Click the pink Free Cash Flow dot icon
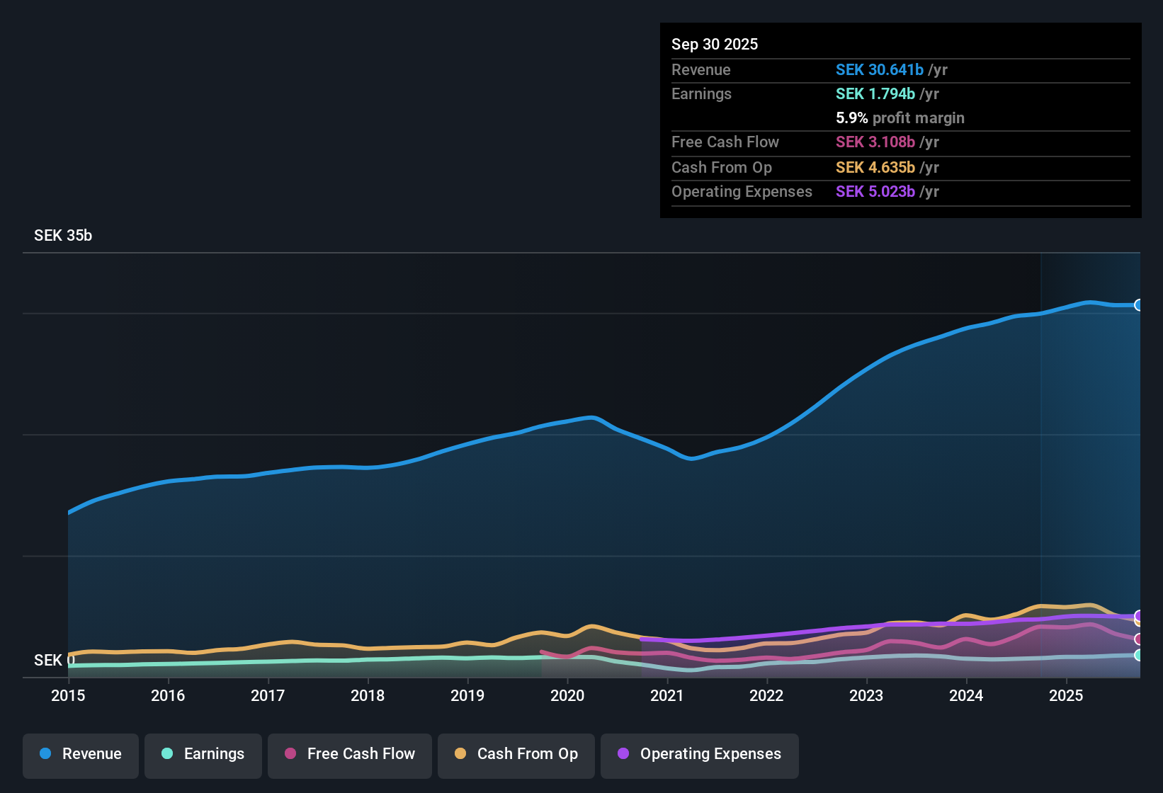Viewport: 1163px width, 793px height. pos(290,754)
